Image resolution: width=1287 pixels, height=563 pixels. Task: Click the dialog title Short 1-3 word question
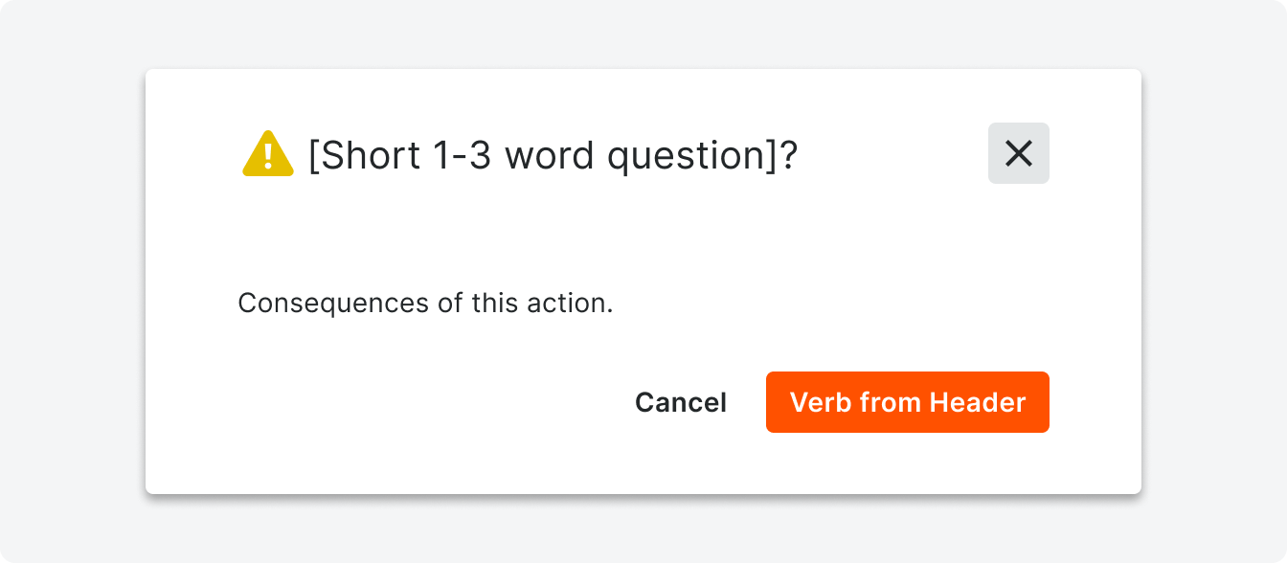point(553,154)
